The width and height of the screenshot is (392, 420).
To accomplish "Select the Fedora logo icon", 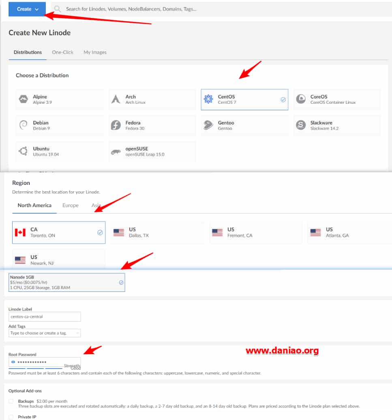I will [116, 125].
